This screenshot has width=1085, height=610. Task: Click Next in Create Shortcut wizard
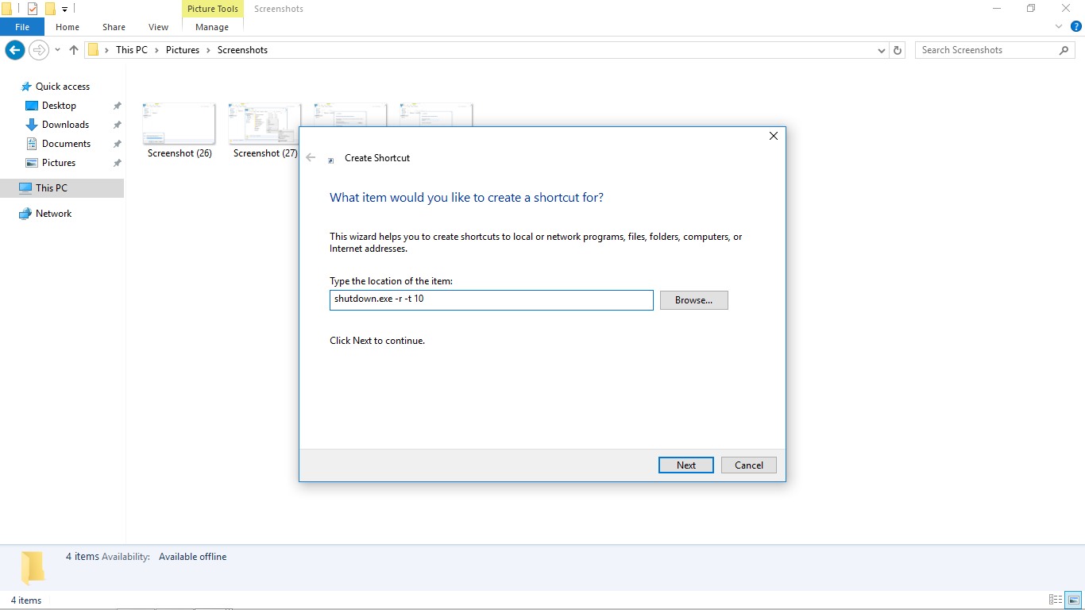coord(686,465)
